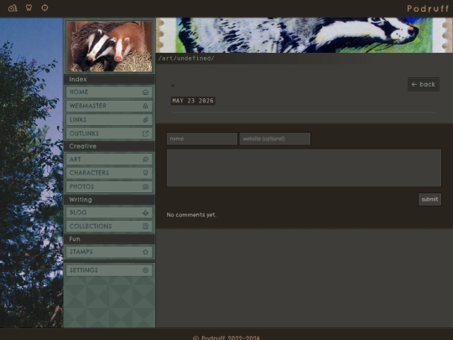Focus the website (optional) field
The width and height of the screenshot is (453, 340).
pos(275,139)
